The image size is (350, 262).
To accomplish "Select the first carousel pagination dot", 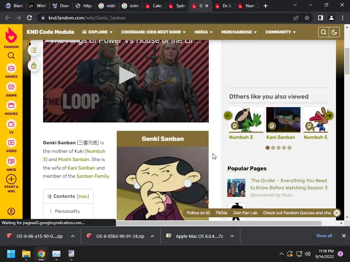I will [x=268, y=148].
